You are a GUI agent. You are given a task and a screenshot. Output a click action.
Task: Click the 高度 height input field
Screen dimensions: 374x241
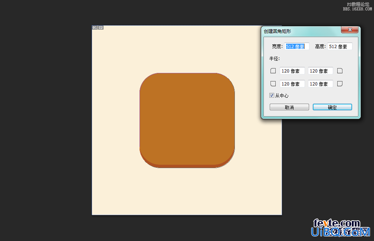tap(339, 46)
